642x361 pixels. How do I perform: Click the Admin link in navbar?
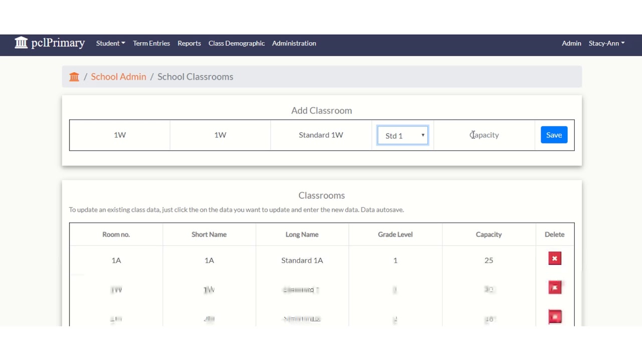pyautogui.click(x=571, y=43)
